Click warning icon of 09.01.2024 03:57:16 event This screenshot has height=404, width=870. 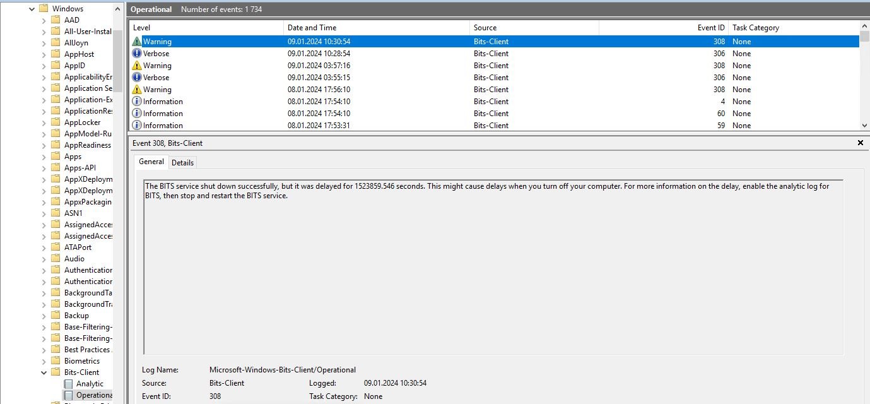(137, 66)
